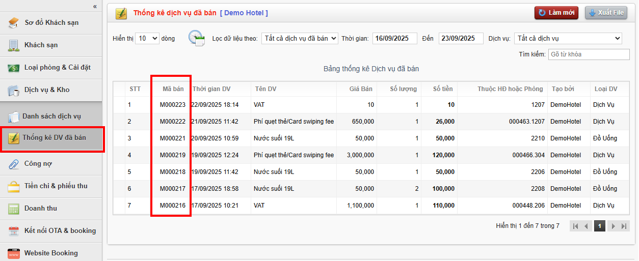The width and height of the screenshot is (639, 261).
Task: Open the Lọc dữ liệu theo dropdown
Action: pos(300,39)
